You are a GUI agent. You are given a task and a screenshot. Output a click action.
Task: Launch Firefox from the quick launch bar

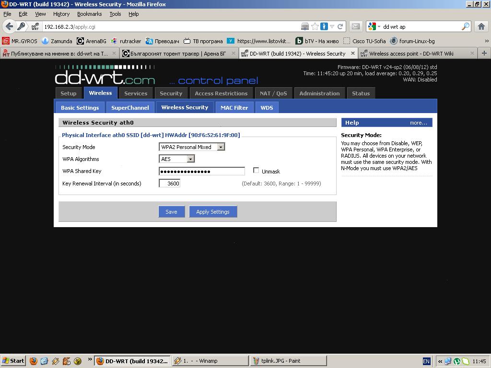point(34,361)
